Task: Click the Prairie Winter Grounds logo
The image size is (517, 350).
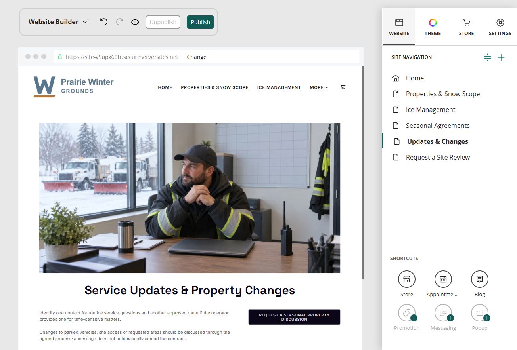Action: (73, 87)
